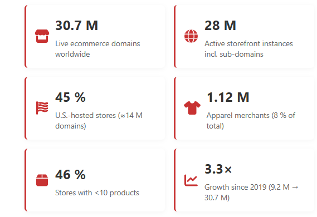Select the '28 M' figure

(x=220, y=26)
